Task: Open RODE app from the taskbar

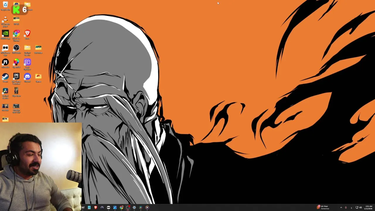Action: pyautogui.click(x=108, y=207)
